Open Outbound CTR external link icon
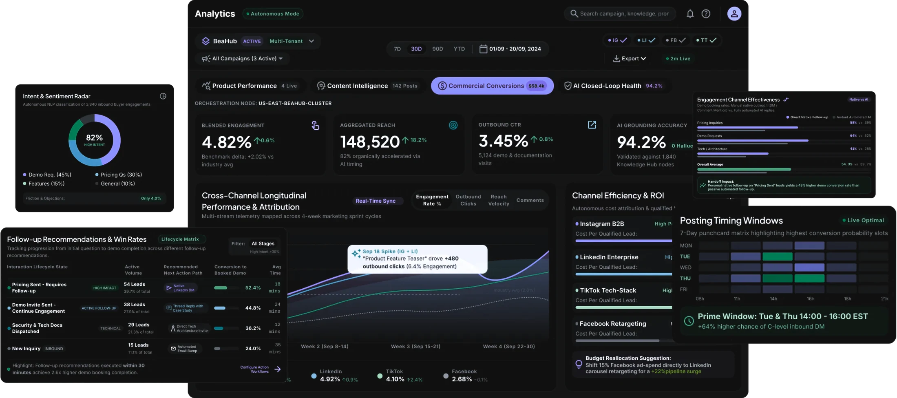Image resolution: width=897 pixels, height=398 pixels. 592,125
